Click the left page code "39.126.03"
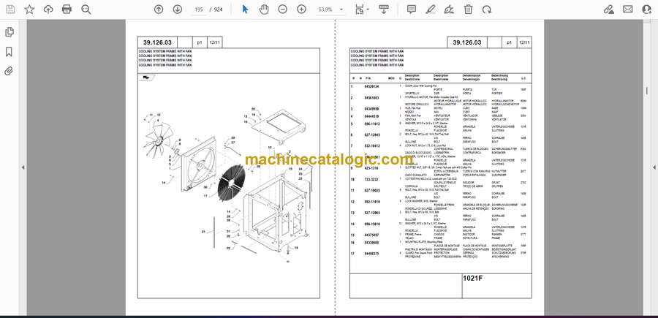658x318 pixels. pyautogui.click(x=157, y=42)
